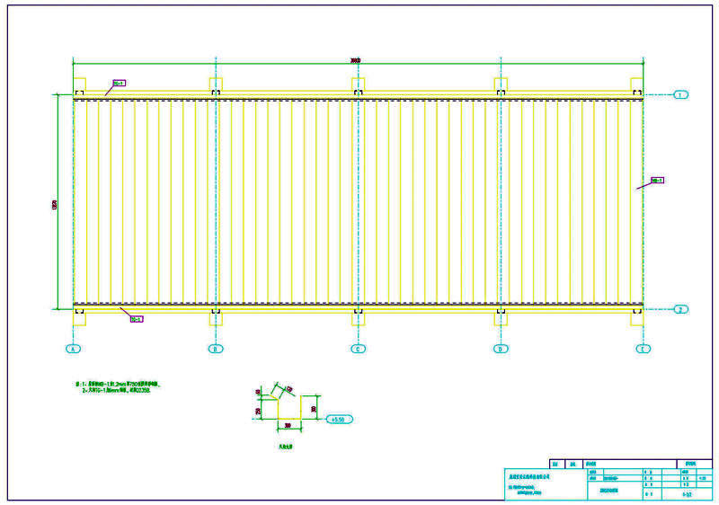This screenshot has height=505, width=719.
Task: Select the overall horizontal dimension text at top
Action: pos(356,61)
